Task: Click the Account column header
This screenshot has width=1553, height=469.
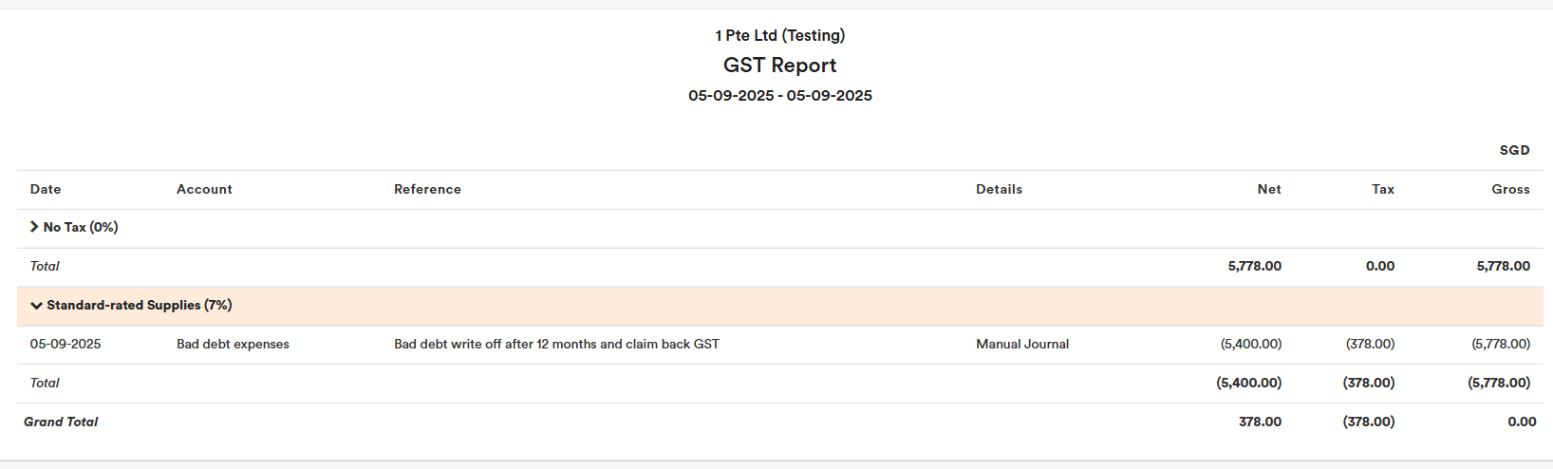Action: (204, 190)
